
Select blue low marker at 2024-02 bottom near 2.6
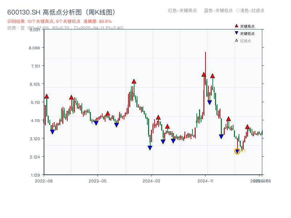[x=150, y=148]
